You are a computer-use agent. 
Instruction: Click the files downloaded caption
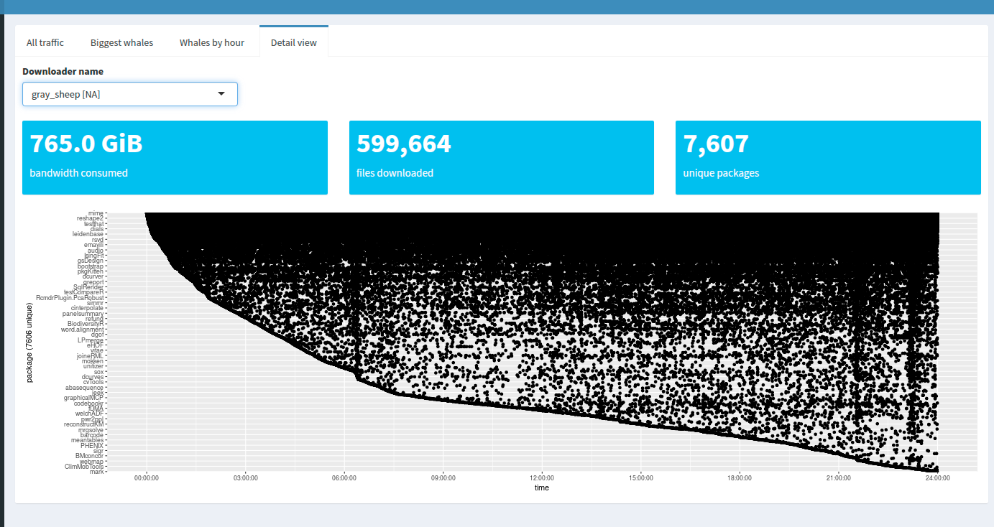(x=395, y=173)
